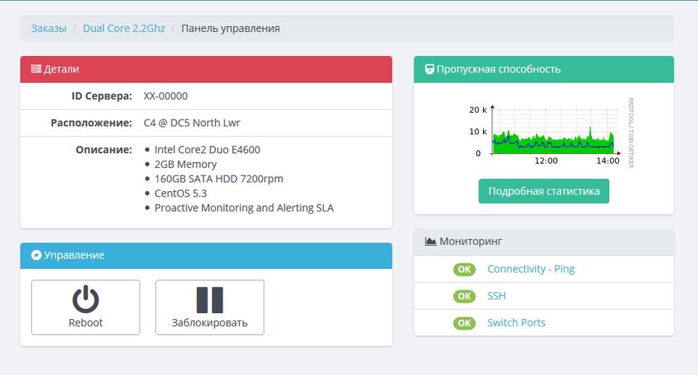Click Intel Core2 Duo E4600 entry

208,149
